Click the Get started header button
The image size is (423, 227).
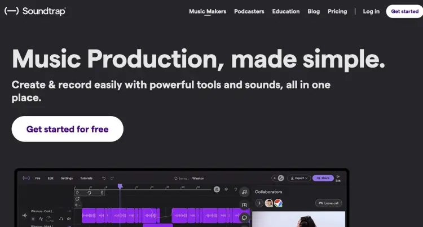(404, 11)
